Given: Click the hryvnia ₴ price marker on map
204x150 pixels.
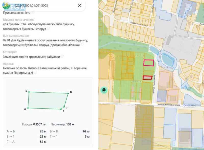Looking at the screenshot, I should tap(104, 90).
